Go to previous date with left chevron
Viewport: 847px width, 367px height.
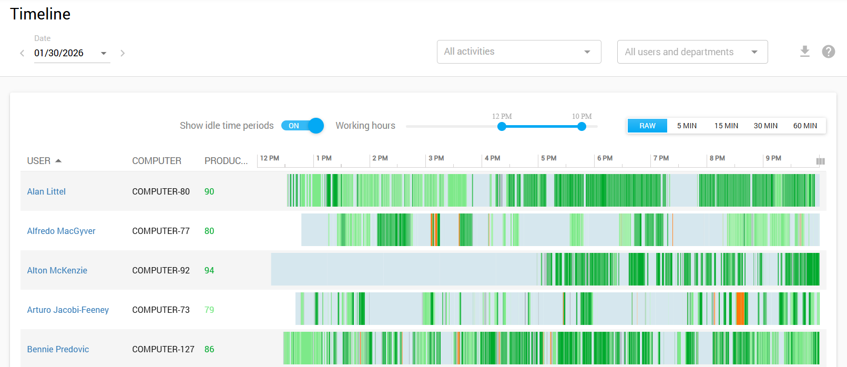(22, 53)
